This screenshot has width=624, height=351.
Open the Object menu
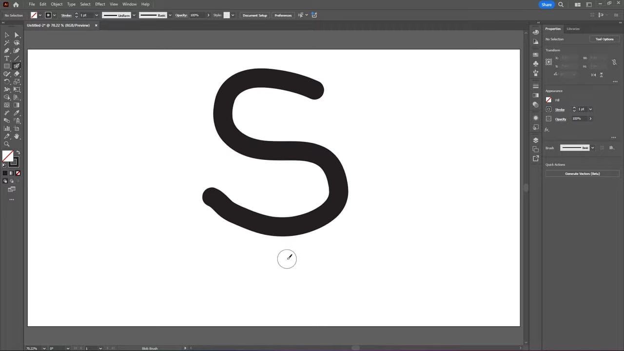57,4
